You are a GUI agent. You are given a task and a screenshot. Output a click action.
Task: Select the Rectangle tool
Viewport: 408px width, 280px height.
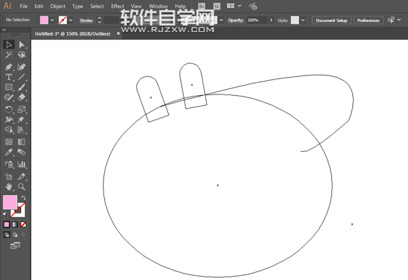[x=9, y=87]
